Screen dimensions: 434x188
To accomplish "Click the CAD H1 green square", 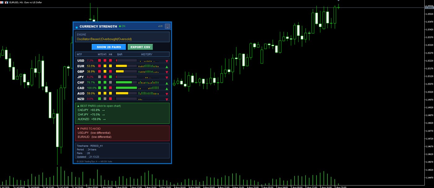I will (105, 88).
